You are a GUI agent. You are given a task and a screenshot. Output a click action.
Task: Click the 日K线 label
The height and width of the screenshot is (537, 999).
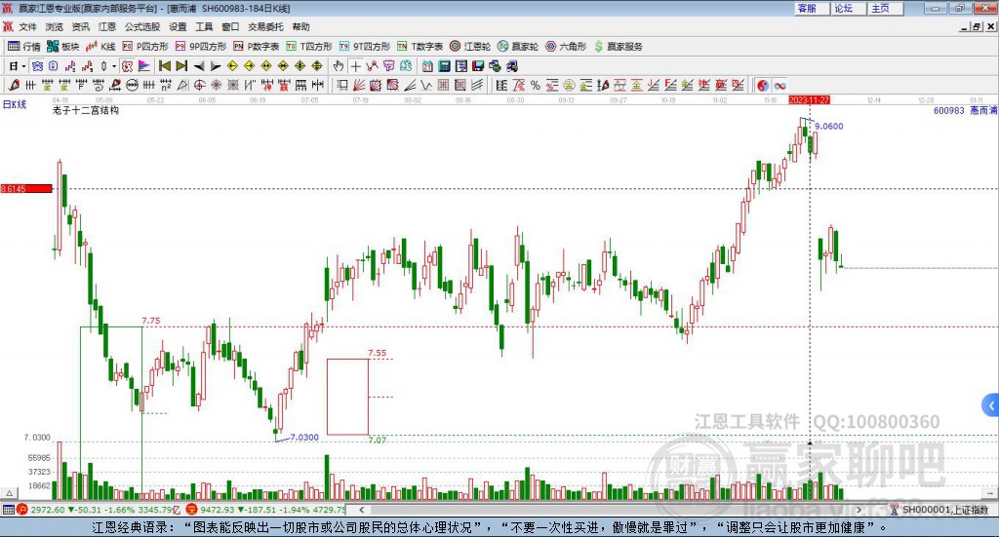(x=14, y=104)
